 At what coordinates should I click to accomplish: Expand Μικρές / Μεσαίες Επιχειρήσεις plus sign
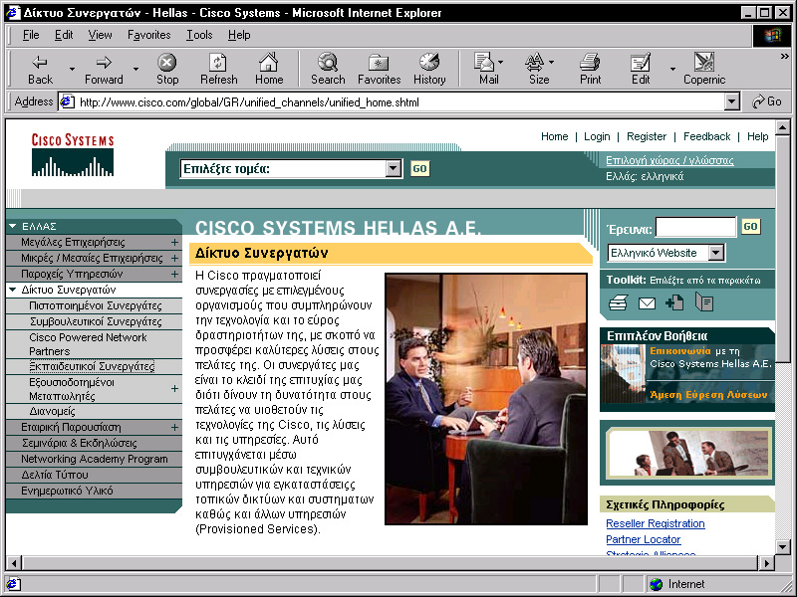(174, 258)
